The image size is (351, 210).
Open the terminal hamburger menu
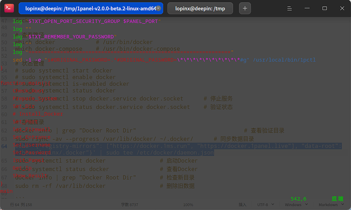pos(289,9)
